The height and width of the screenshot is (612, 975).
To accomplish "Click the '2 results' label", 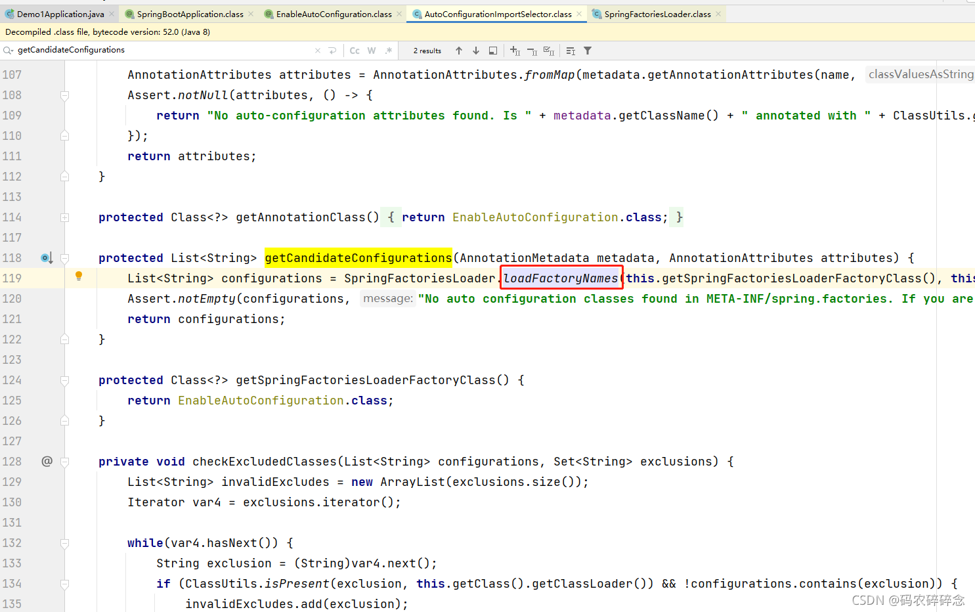I will click(x=427, y=51).
